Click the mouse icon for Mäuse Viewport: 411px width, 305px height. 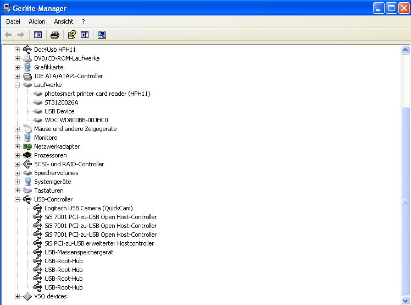pyautogui.click(x=27, y=129)
